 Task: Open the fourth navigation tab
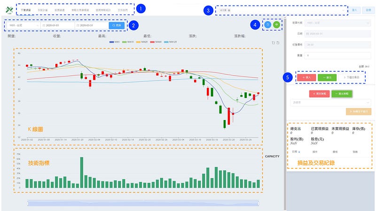[x=80, y=10]
